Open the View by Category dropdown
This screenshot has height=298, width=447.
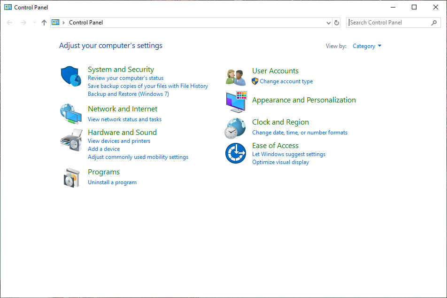tap(367, 46)
